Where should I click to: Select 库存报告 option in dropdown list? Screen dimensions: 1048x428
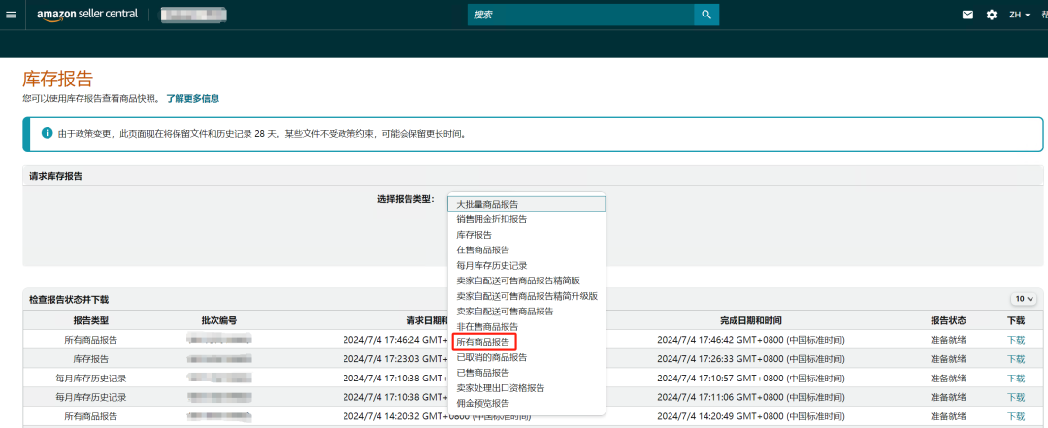(x=475, y=235)
